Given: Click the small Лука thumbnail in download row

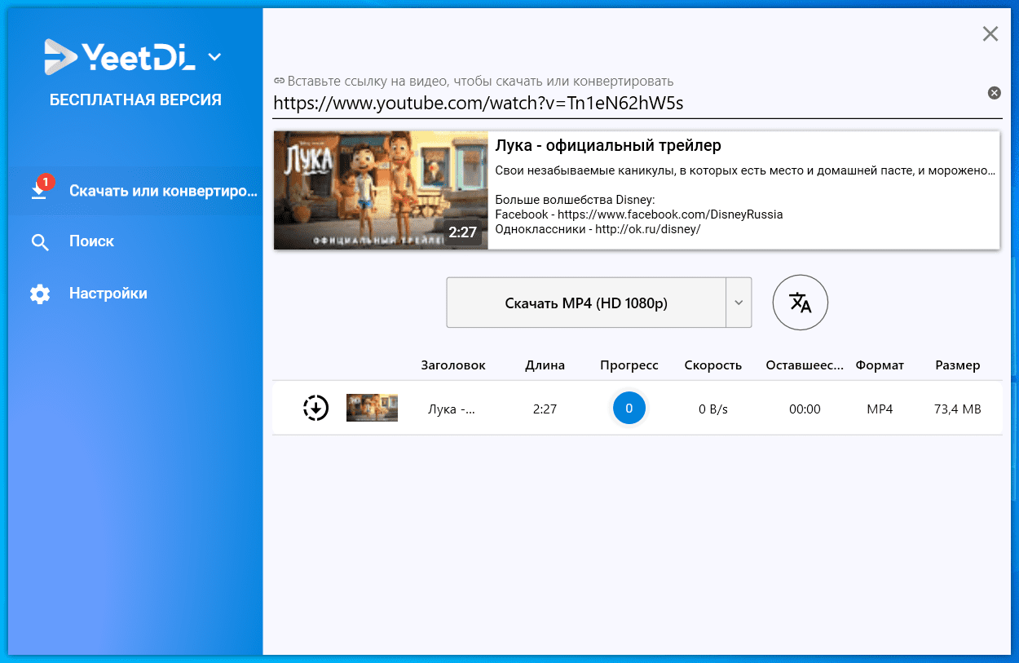Looking at the screenshot, I should 372,408.
